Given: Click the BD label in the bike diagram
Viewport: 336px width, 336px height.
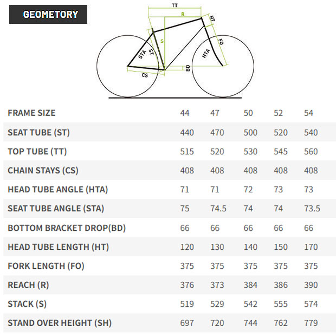Looking at the screenshot, I should 188,68.
